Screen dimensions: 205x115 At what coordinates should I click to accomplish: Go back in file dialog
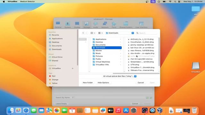coord(83,33)
